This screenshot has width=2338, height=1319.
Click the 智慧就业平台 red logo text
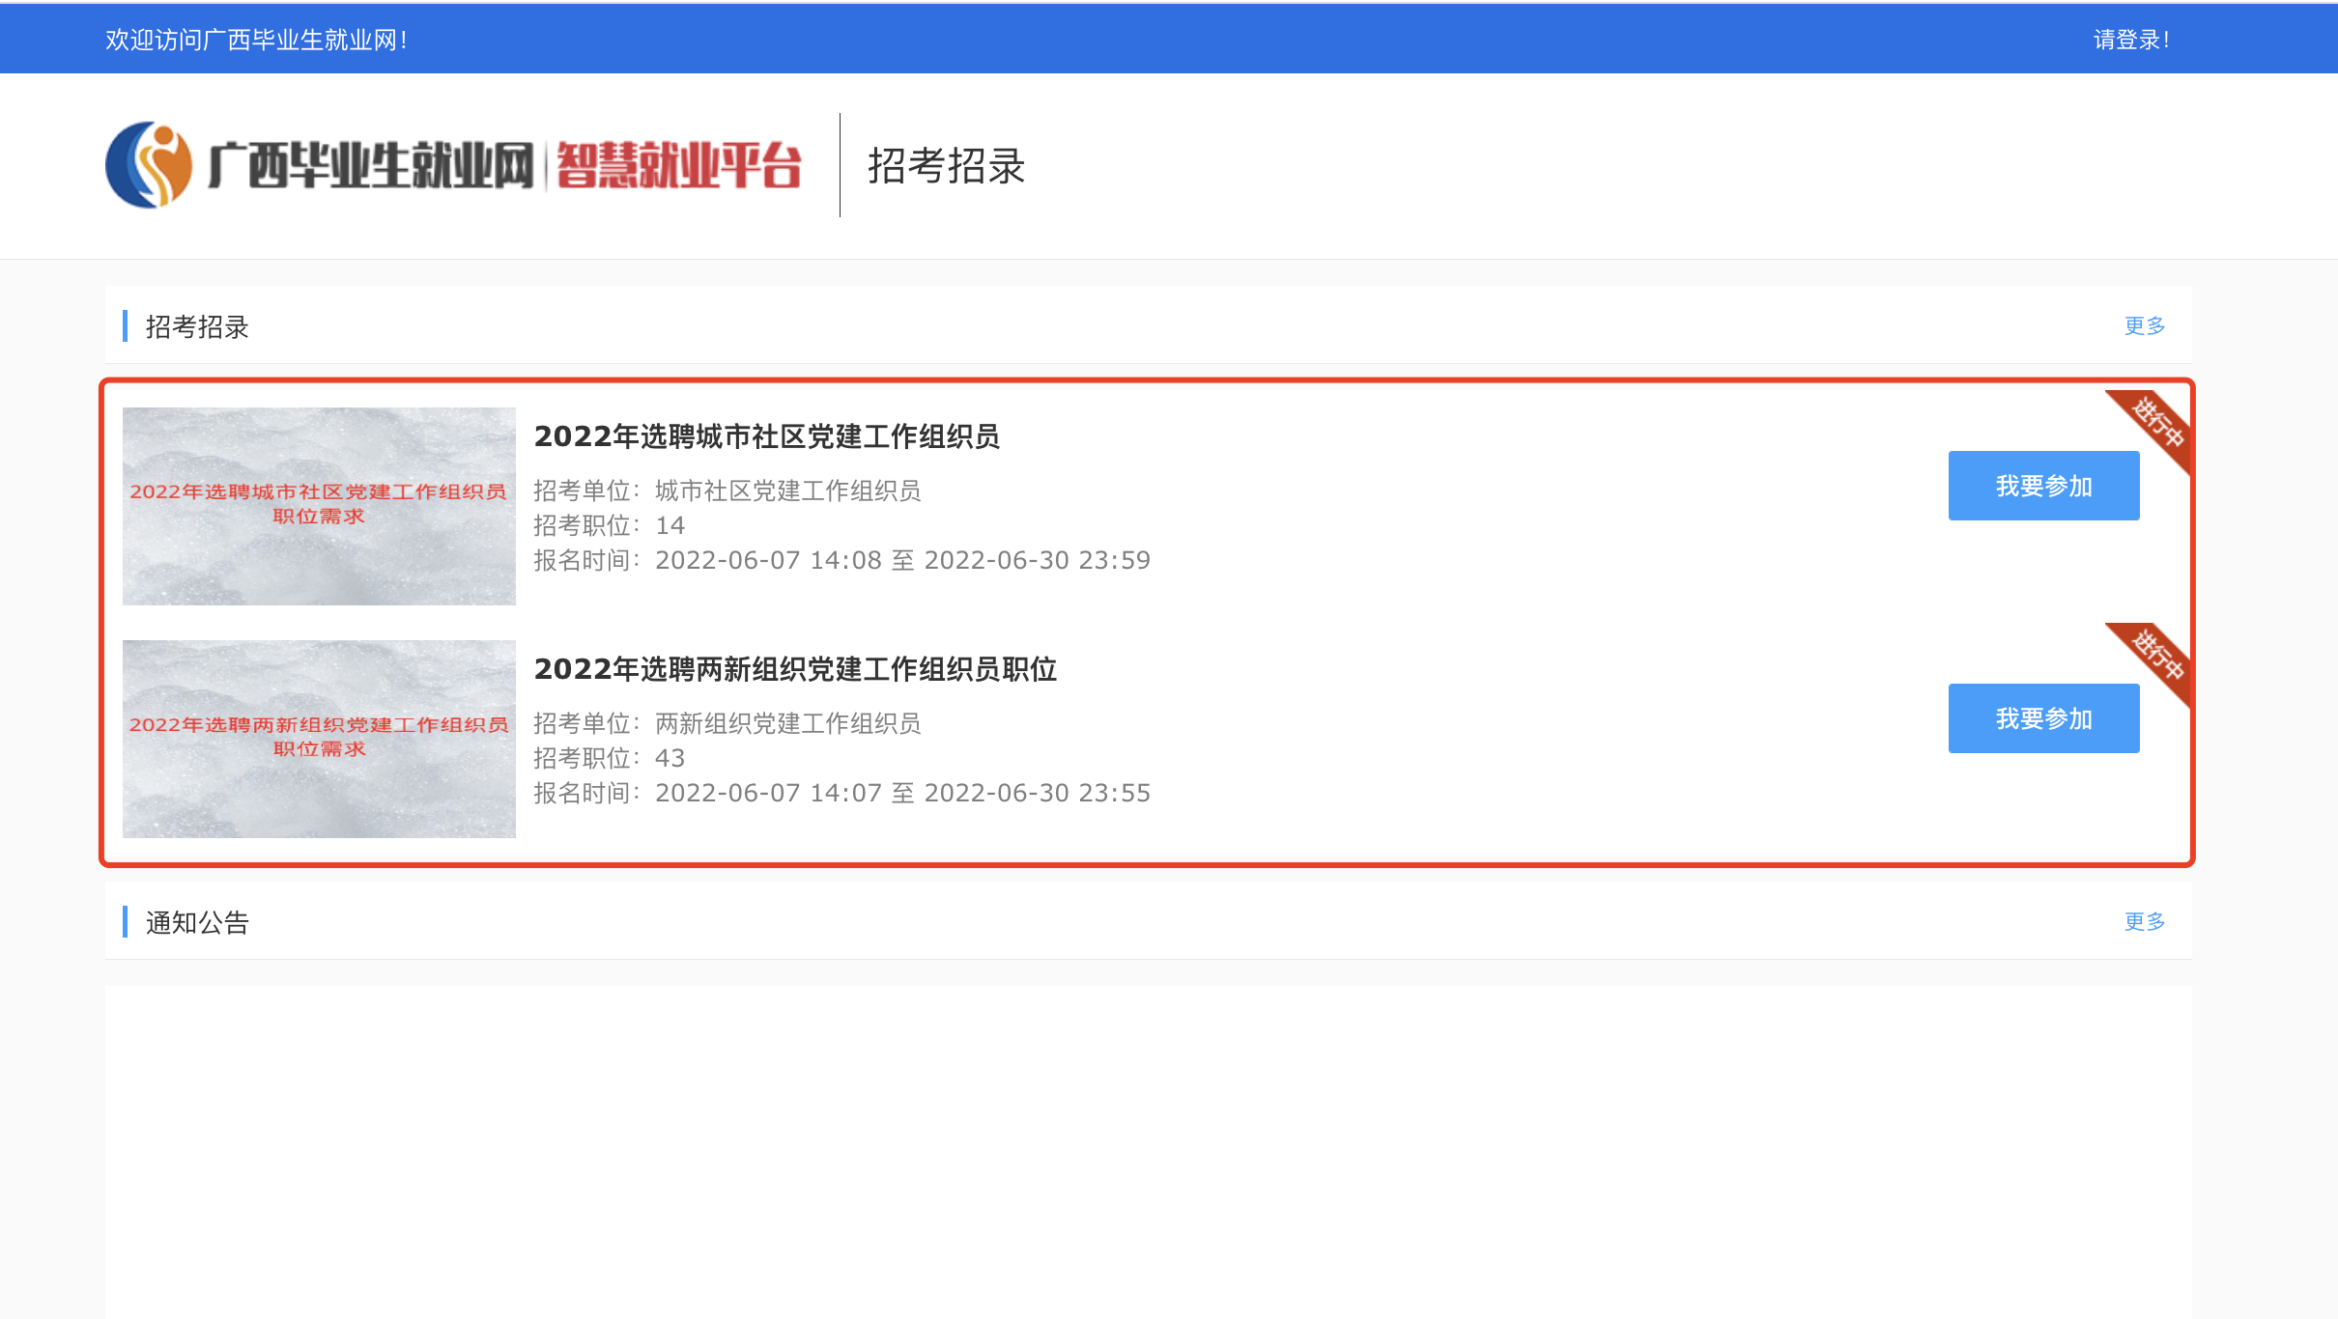point(678,165)
